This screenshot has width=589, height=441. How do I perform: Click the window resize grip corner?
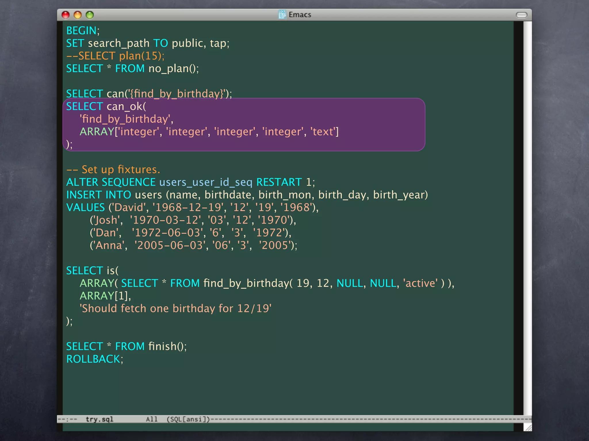pos(528,427)
